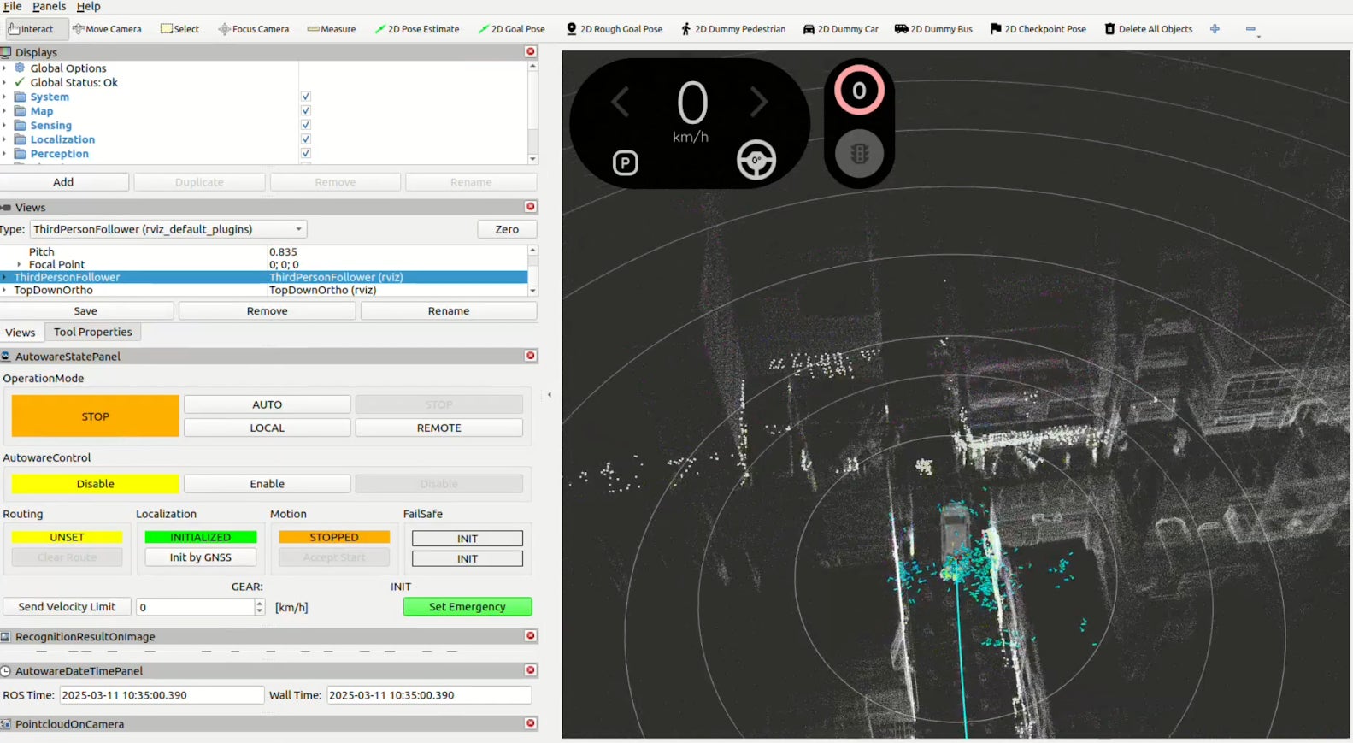Uncheck the System display checkbox
This screenshot has height=743, width=1353.
305,97
